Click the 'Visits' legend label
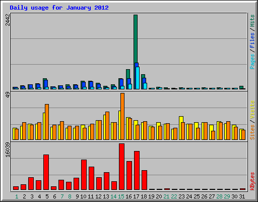258x202 pixels. click(x=252, y=110)
